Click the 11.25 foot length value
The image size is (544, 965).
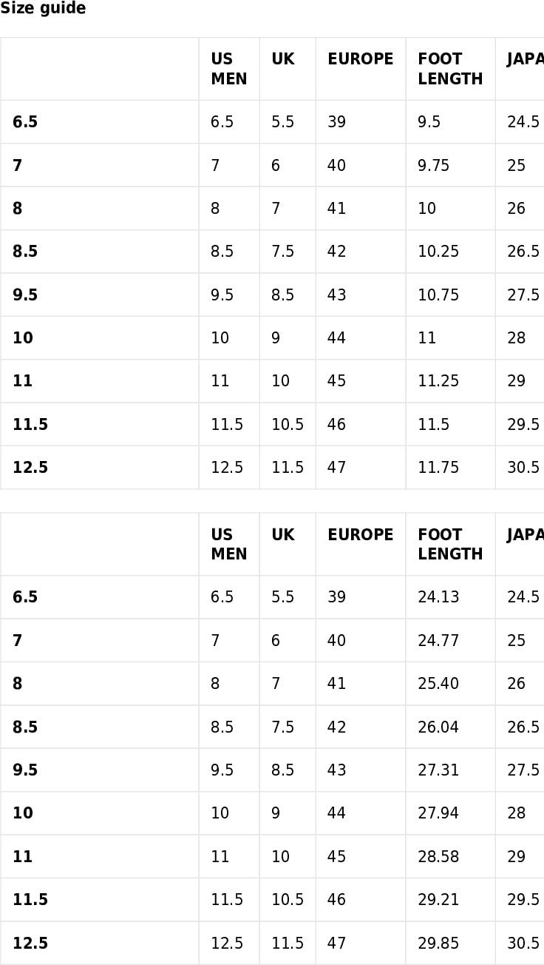coord(438,381)
